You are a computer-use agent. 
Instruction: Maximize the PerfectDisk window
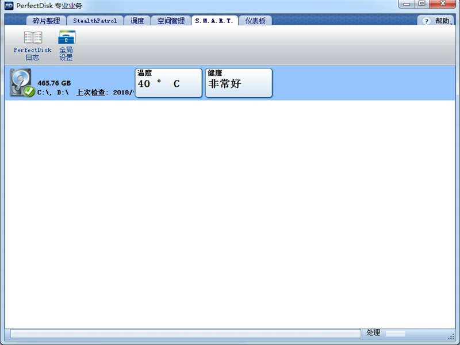pyautogui.click(x=421, y=3)
